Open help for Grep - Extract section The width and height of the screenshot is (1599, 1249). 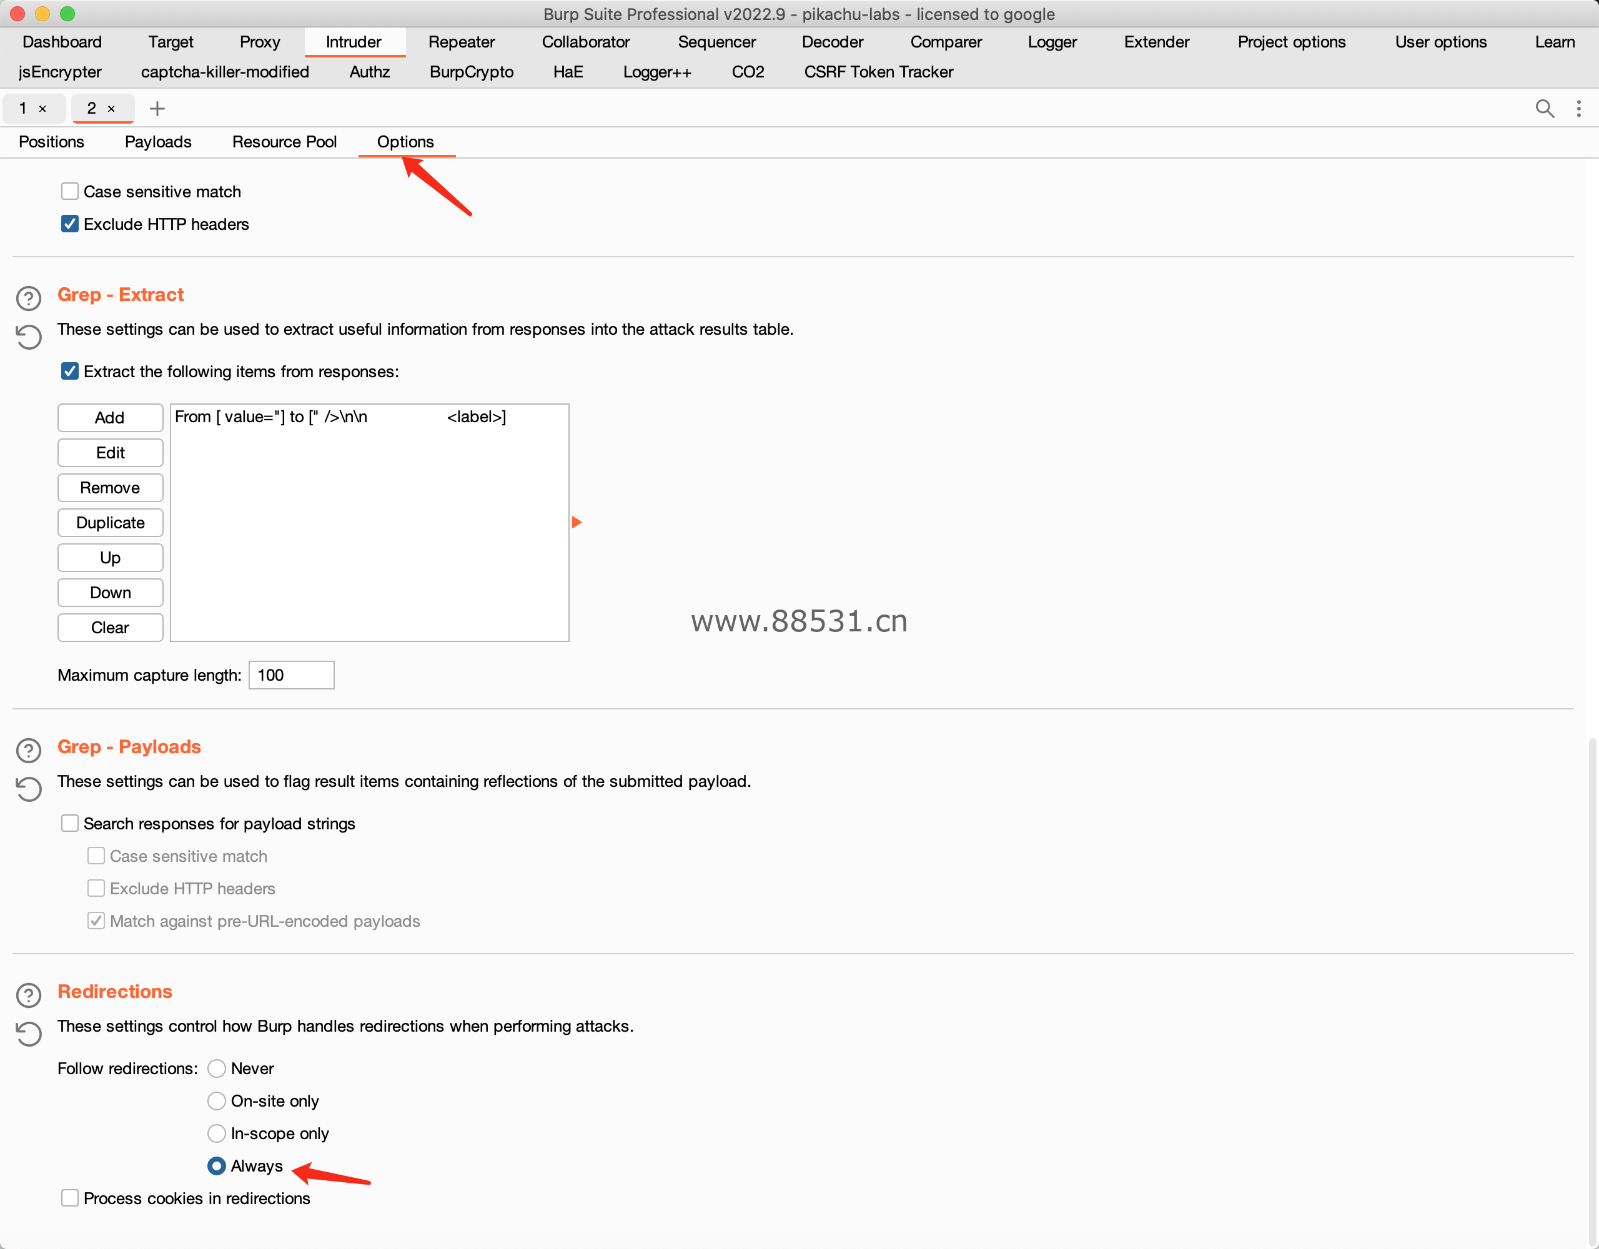pyautogui.click(x=29, y=298)
